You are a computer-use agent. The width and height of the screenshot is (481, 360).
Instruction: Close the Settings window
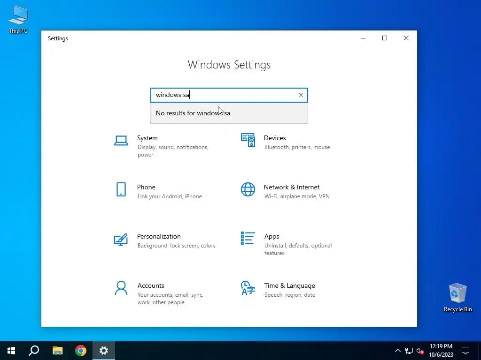pyautogui.click(x=406, y=38)
